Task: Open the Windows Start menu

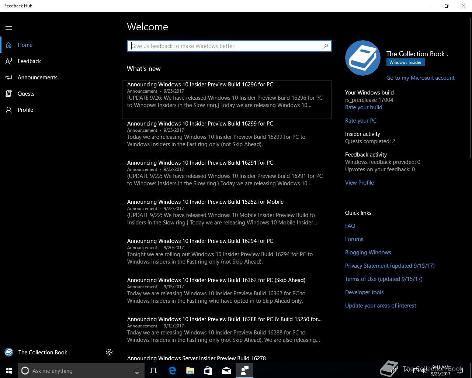Action: point(9,371)
